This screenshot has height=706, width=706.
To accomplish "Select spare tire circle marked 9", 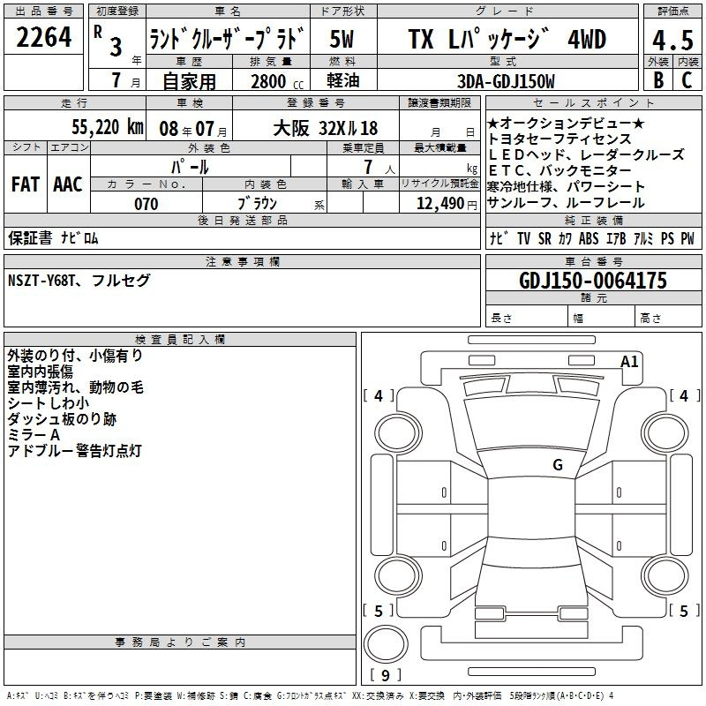I will tap(386, 644).
